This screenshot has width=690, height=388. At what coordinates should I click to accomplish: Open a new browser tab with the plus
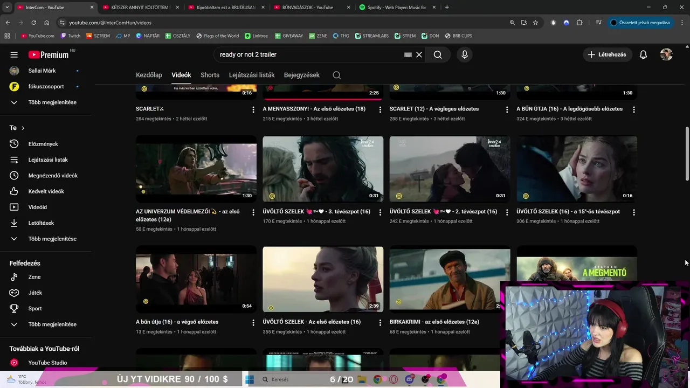pos(447,8)
